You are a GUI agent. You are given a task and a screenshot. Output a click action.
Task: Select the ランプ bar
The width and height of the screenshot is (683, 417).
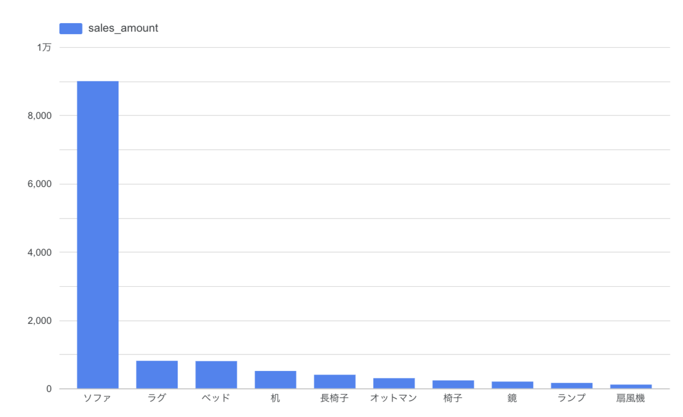pos(572,385)
